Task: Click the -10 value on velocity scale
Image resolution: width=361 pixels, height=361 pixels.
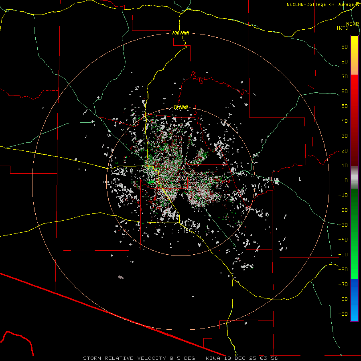Action: pos(343,195)
